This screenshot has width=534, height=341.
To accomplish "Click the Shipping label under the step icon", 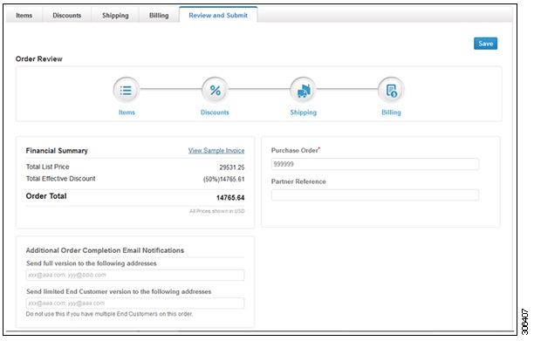I will 303,113.
